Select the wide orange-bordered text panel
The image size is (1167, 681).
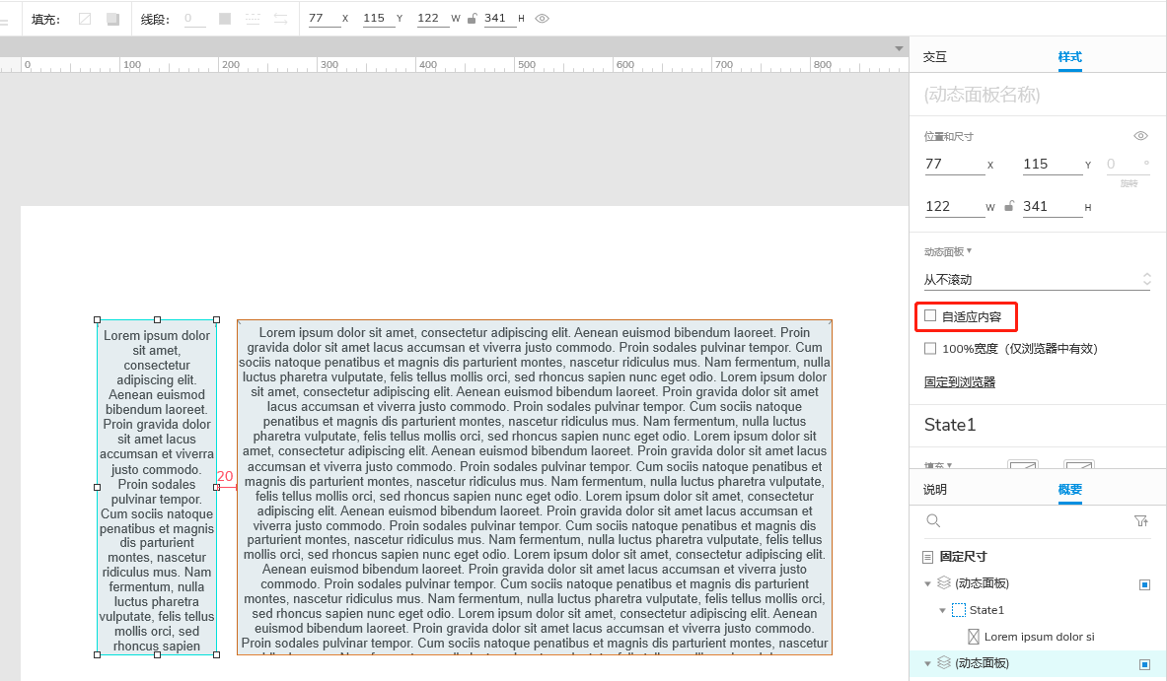click(x=535, y=487)
